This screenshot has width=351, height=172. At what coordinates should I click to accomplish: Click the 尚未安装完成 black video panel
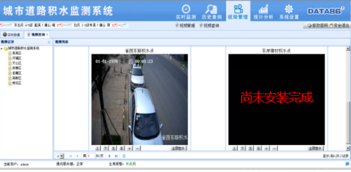pos(276,100)
